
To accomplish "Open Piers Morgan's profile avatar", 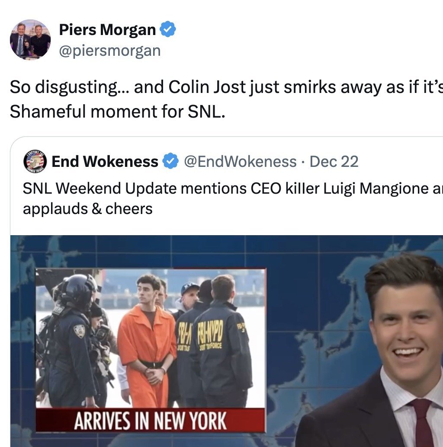I will (30, 40).
